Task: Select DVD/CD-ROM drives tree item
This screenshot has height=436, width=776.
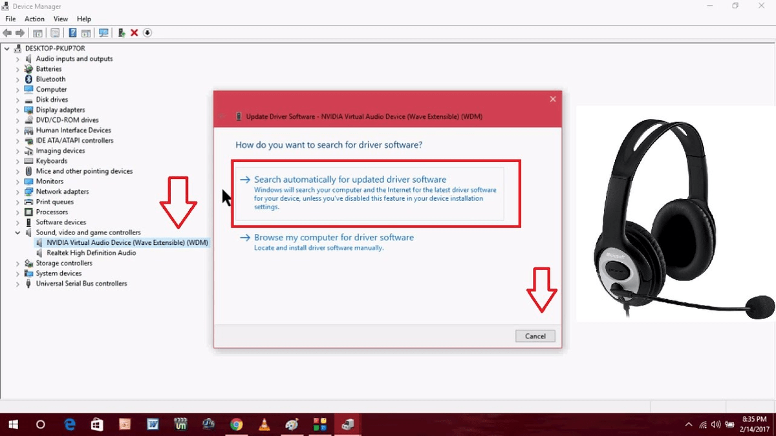Action: pos(67,120)
